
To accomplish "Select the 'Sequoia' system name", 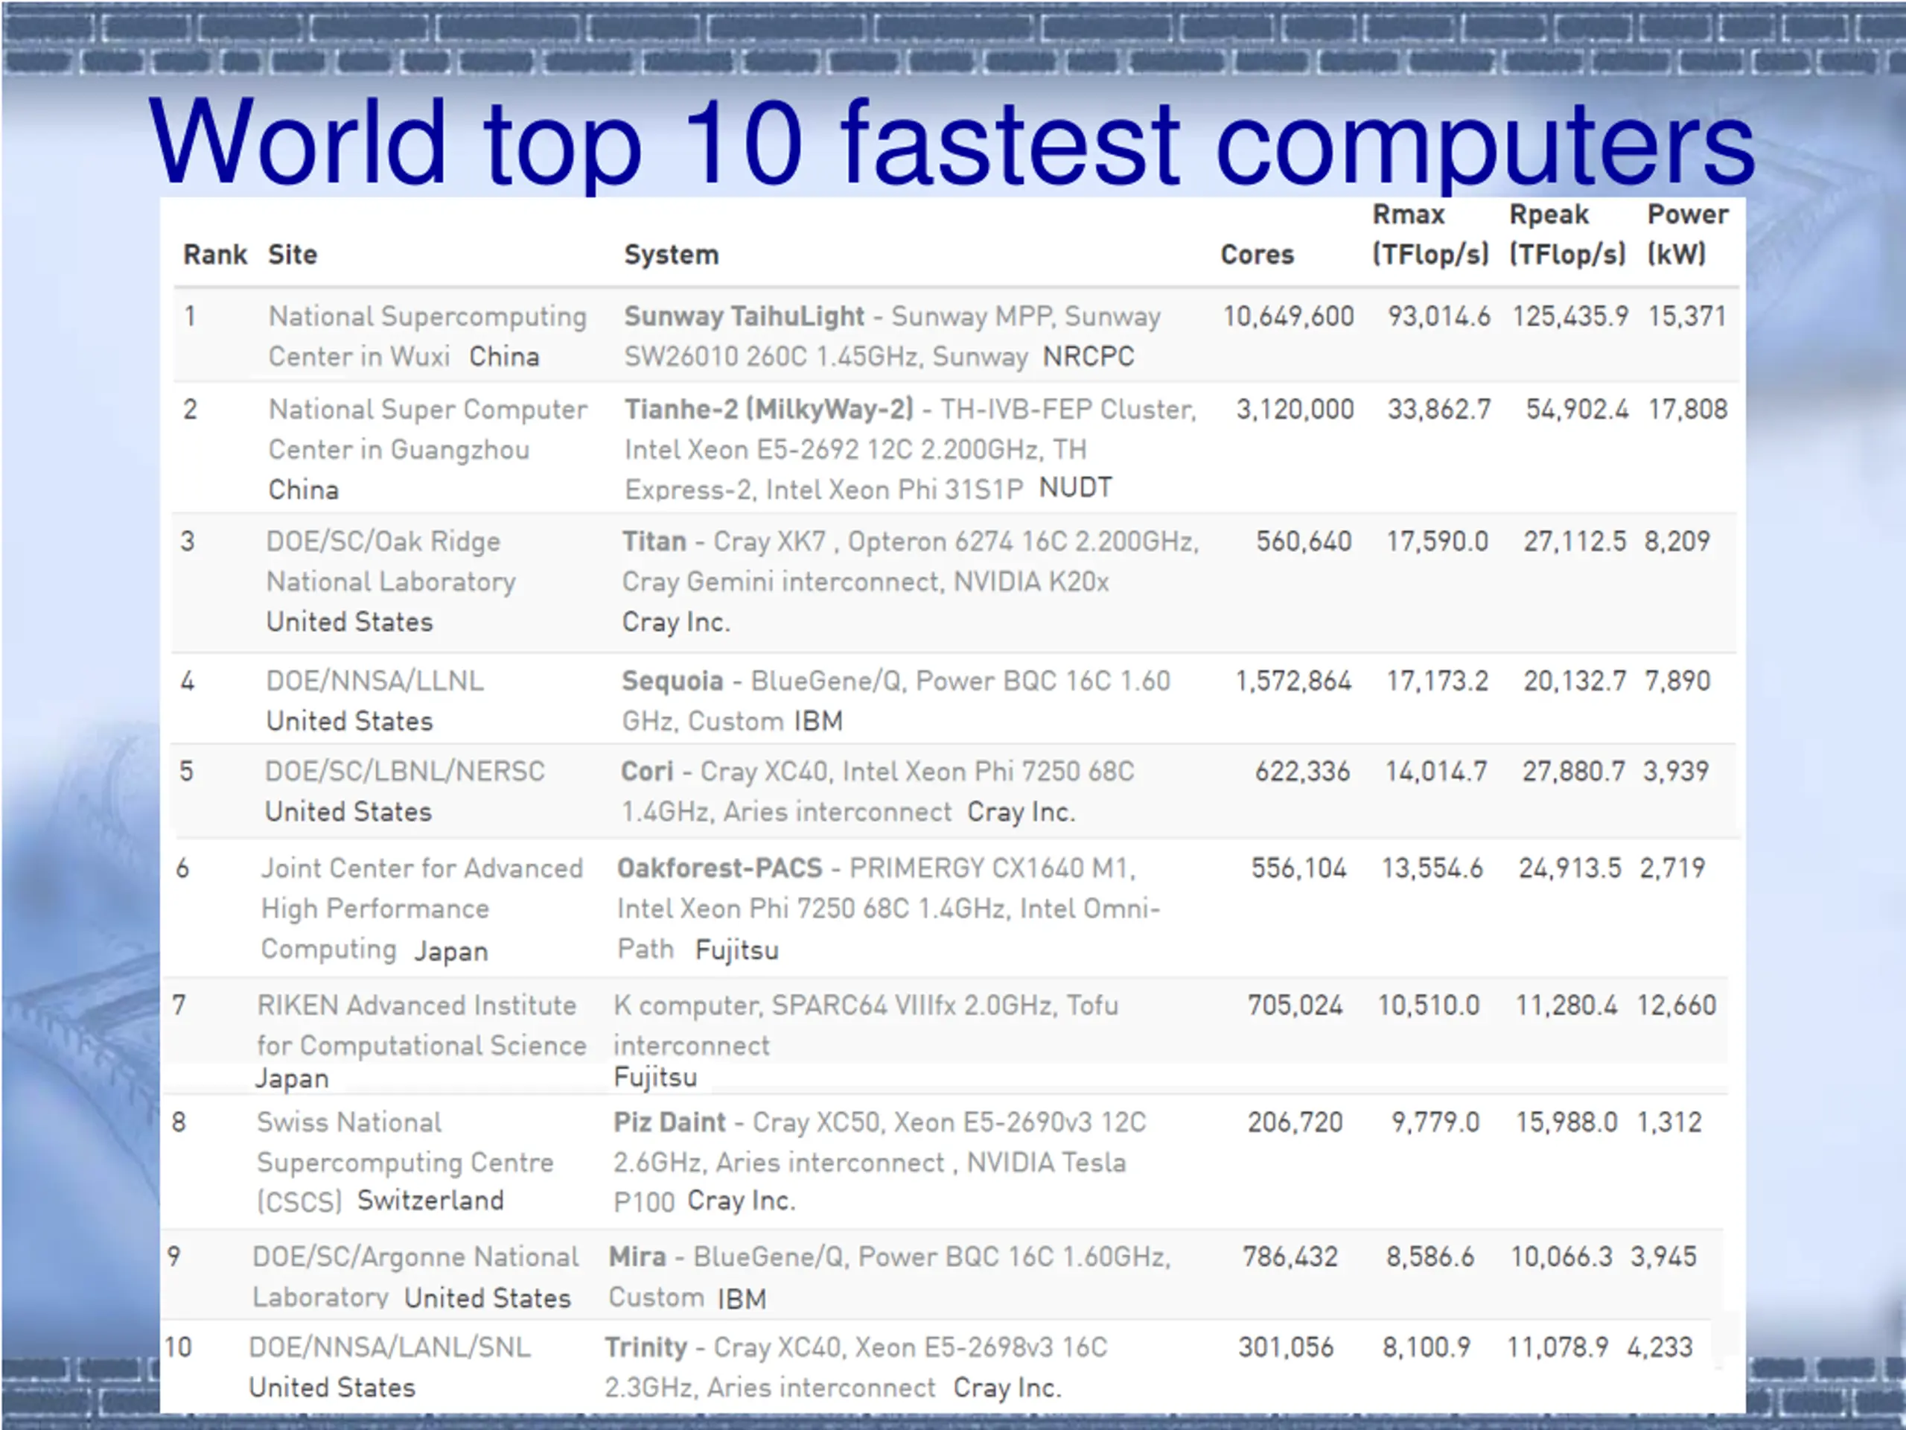I will [672, 681].
